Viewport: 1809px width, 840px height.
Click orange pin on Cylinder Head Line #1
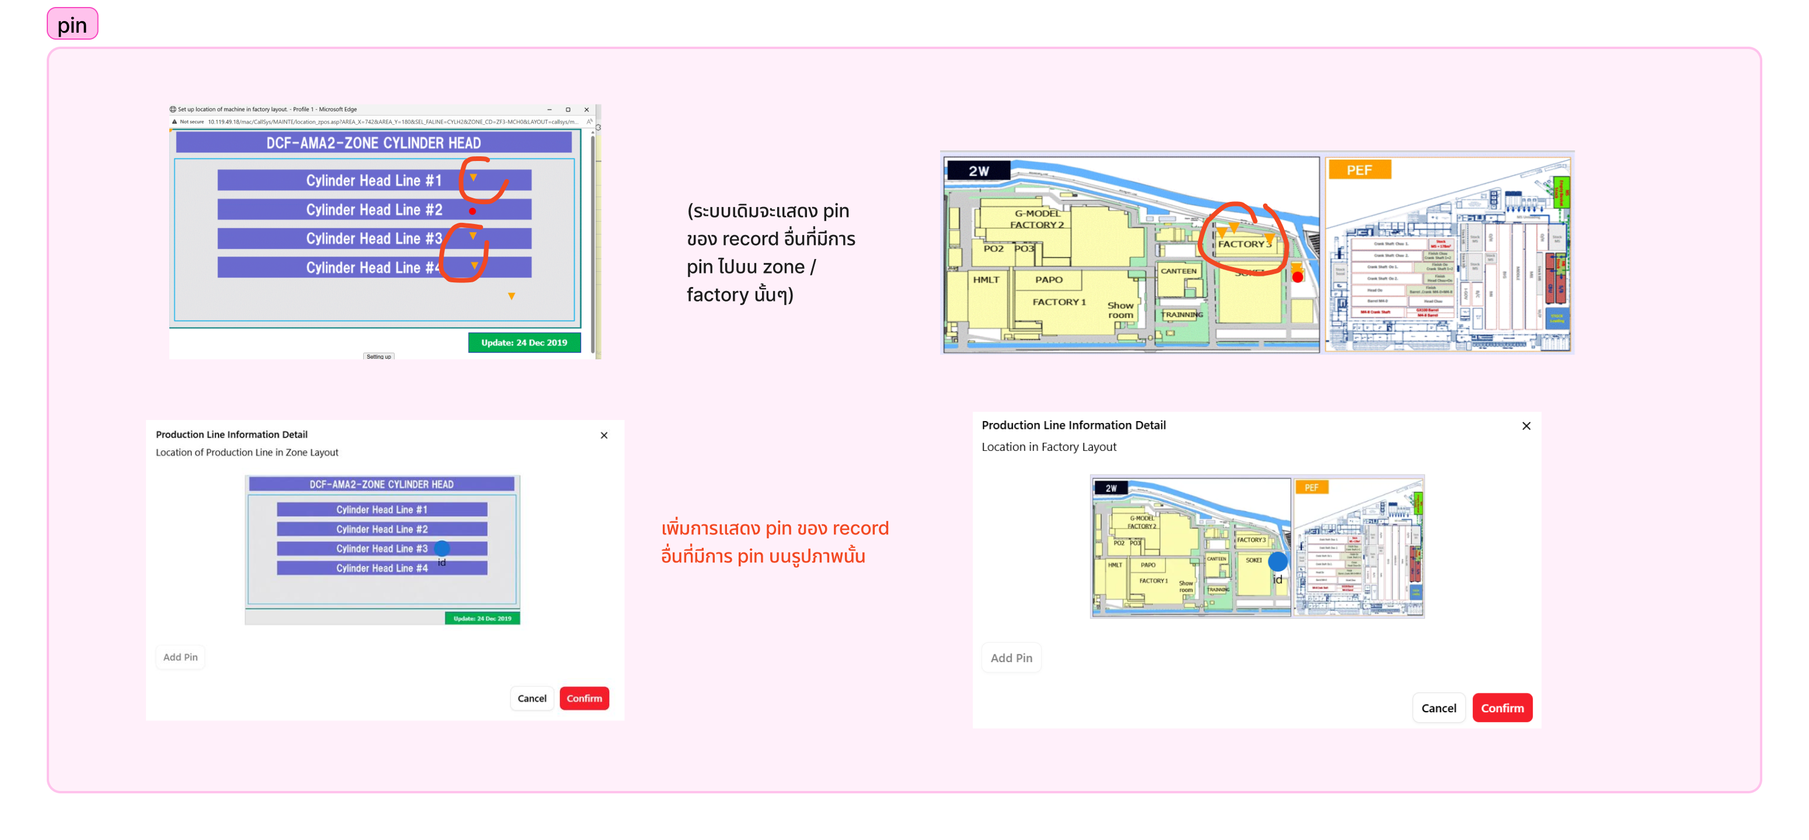point(474,177)
